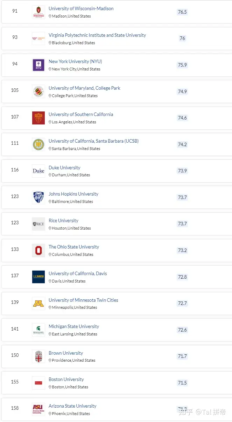Screen dimensions: 232x422
Task: Click the Arizona State University ASU logo
Action: click(38, 409)
